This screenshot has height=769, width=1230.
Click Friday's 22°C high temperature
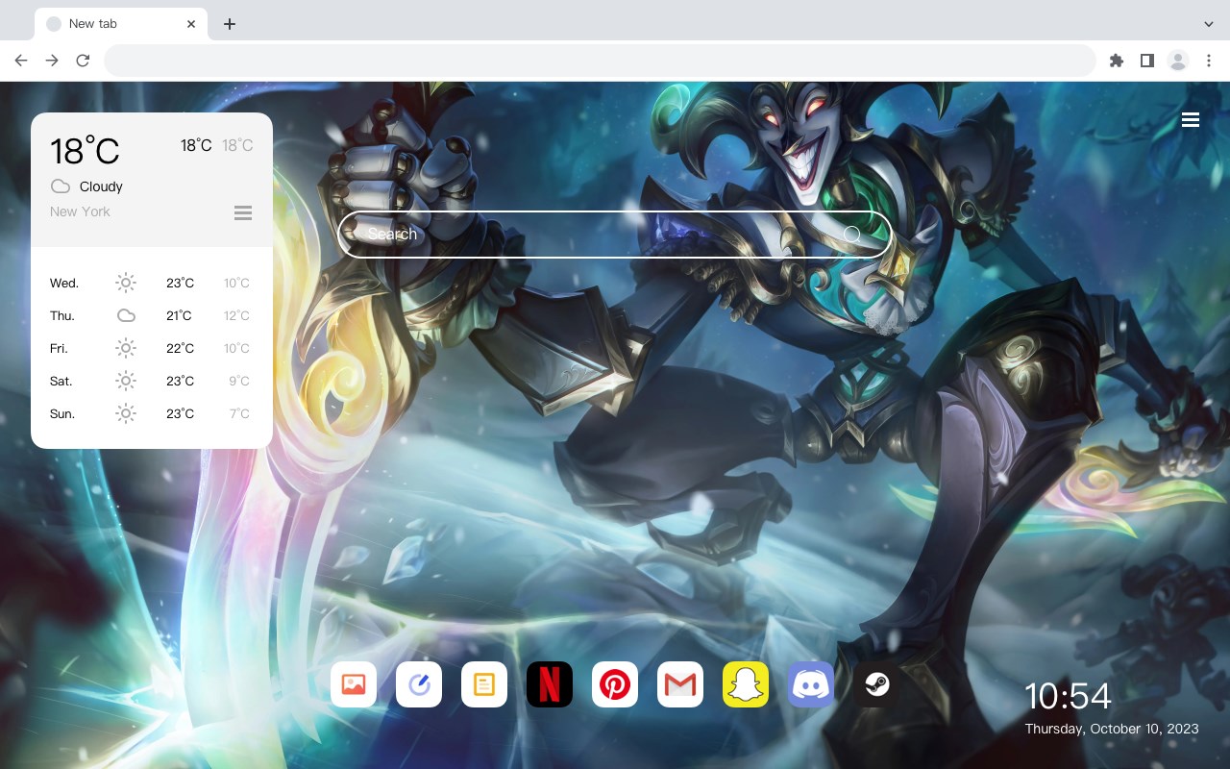click(x=181, y=348)
